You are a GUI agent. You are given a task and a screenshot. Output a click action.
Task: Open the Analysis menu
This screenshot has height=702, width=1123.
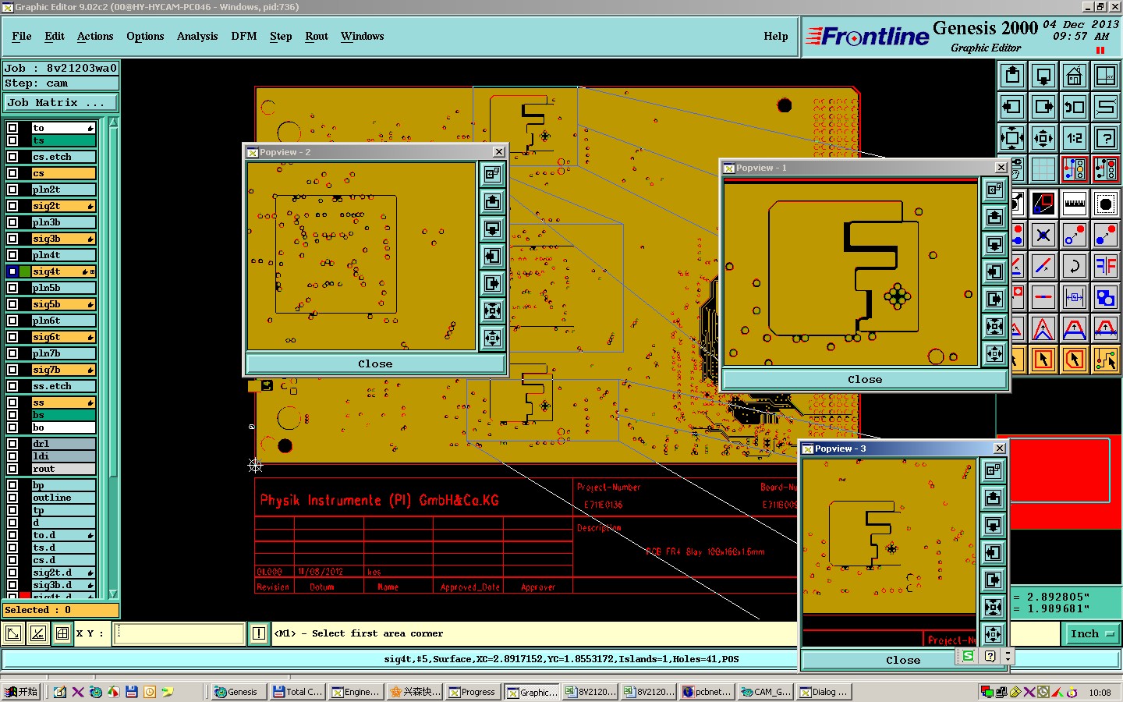pyautogui.click(x=197, y=36)
